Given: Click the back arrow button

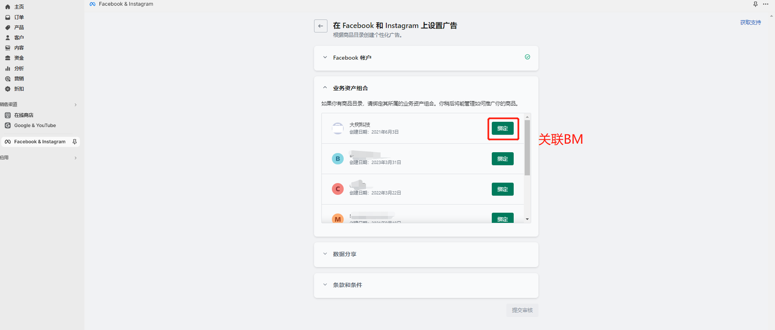Looking at the screenshot, I should pos(321,26).
